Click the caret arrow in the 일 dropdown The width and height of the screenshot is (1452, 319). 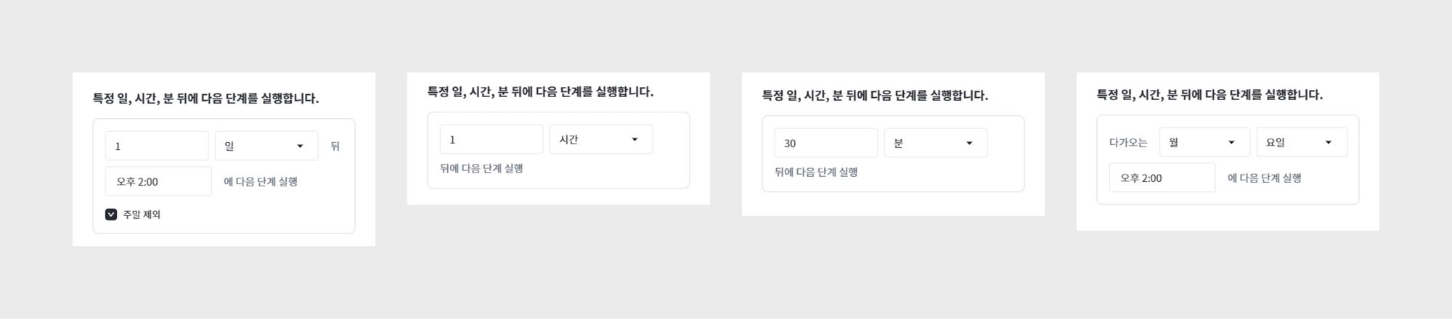point(300,146)
